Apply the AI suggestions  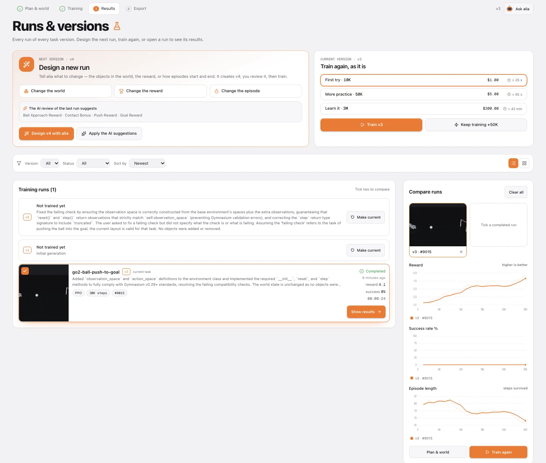(x=109, y=134)
